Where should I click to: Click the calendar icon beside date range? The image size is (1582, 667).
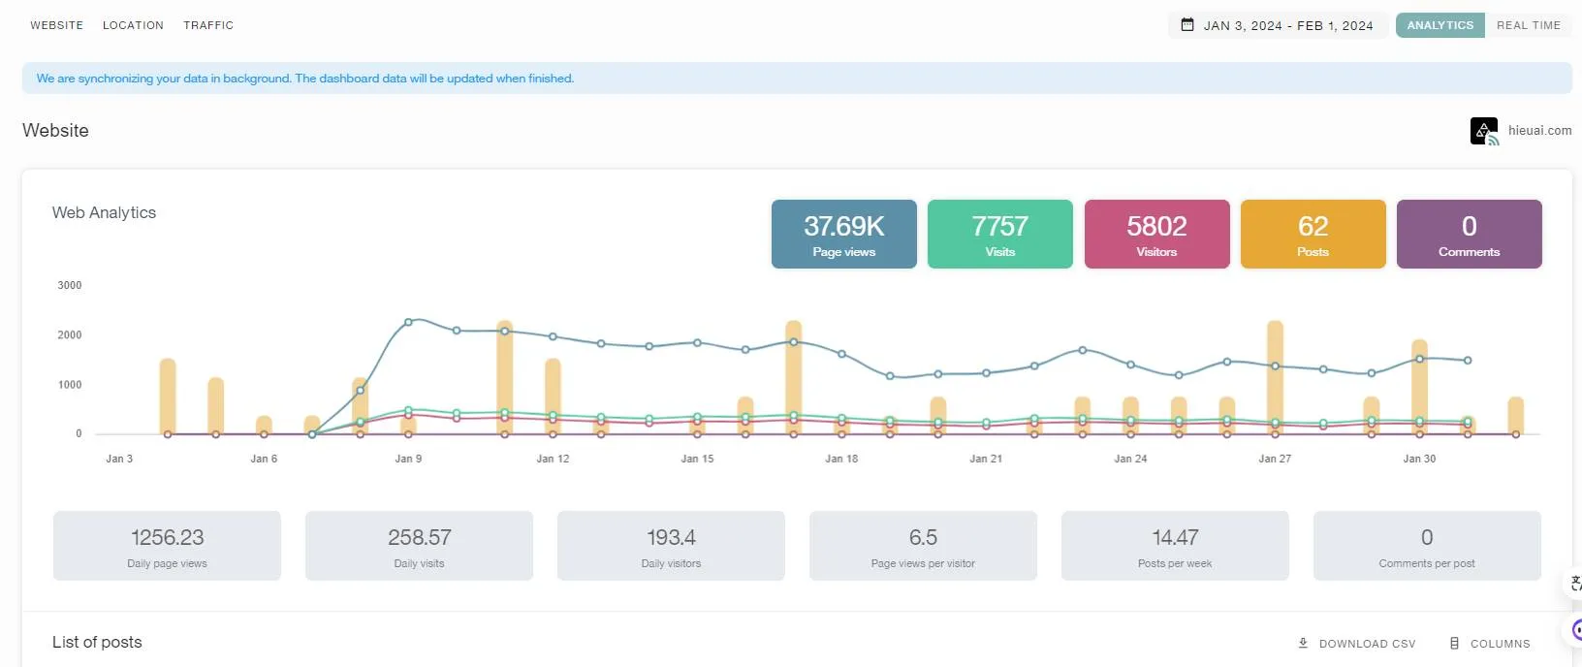1187,25
